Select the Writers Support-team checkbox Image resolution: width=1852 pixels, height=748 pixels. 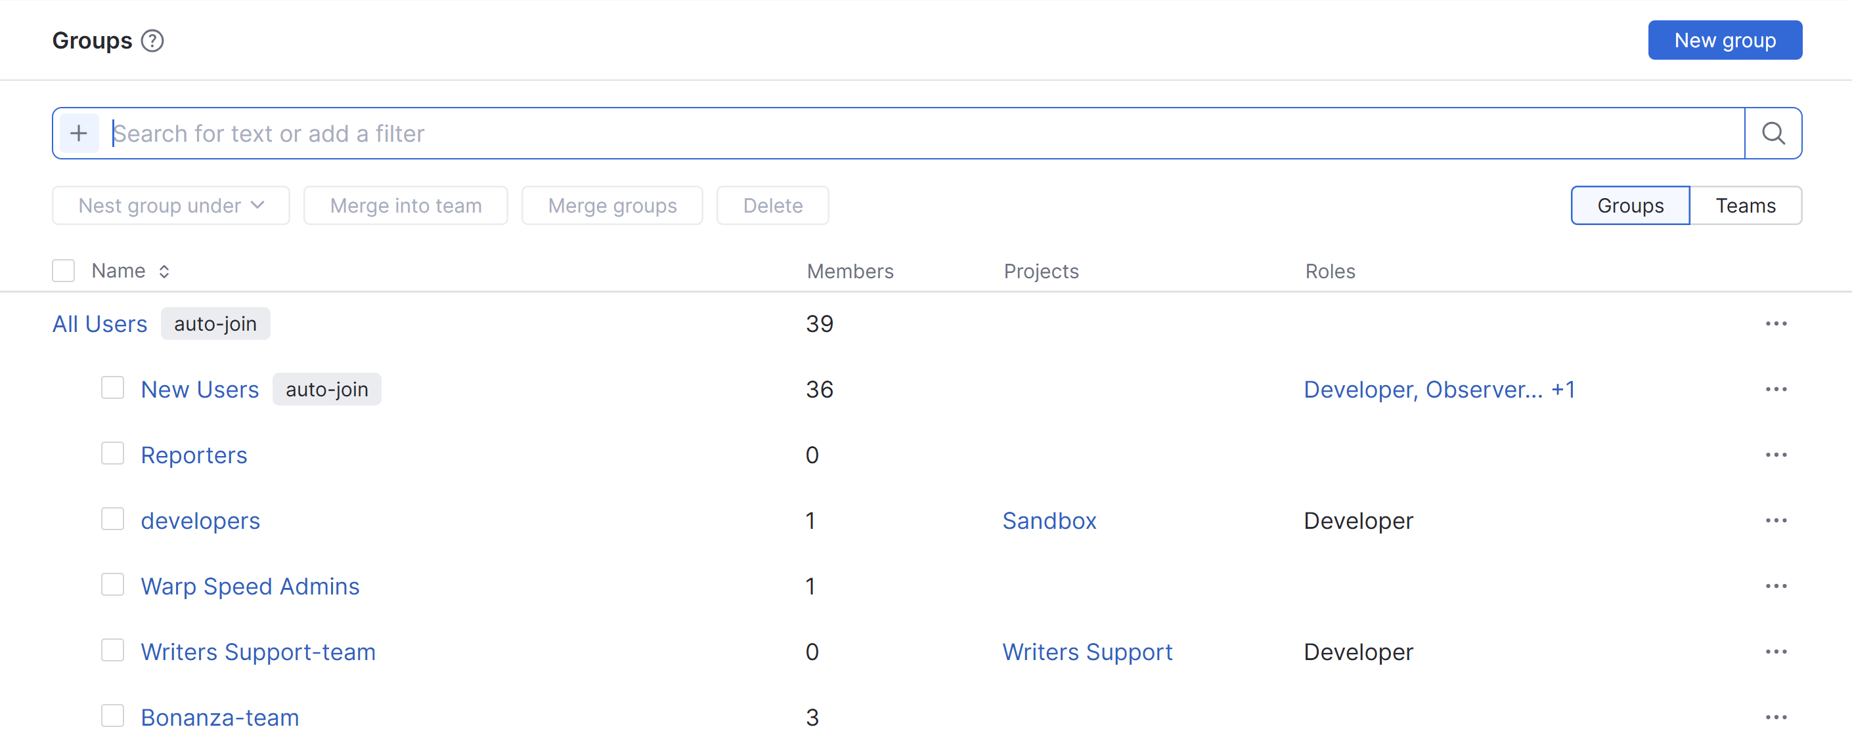[x=112, y=651]
